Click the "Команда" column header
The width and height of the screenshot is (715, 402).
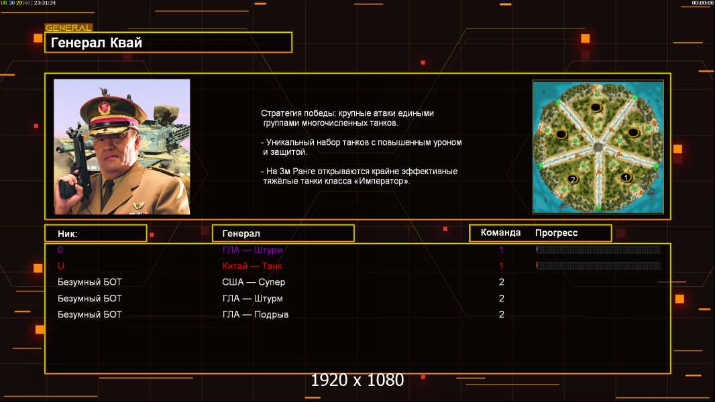tap(500, 232)
